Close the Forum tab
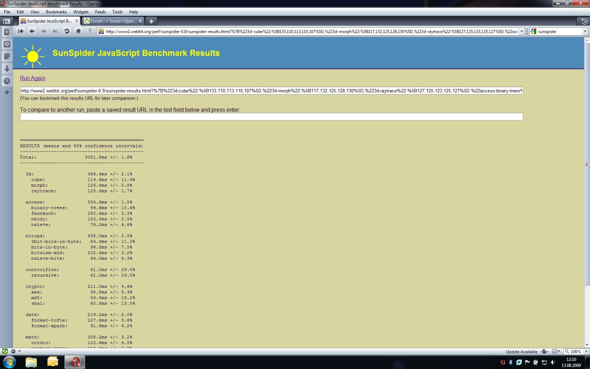590x369 pixels. point(140,21)
